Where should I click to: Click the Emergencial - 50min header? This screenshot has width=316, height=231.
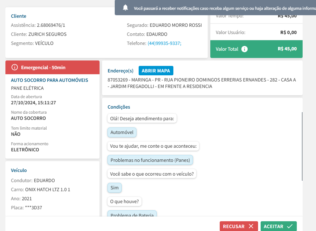pos(52,67)
